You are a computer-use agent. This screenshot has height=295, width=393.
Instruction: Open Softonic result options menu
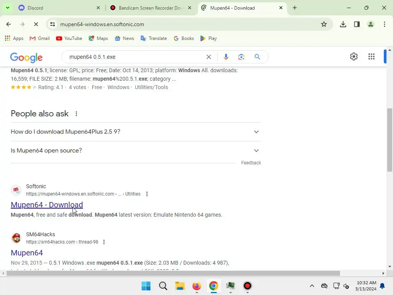pos(147,194)
